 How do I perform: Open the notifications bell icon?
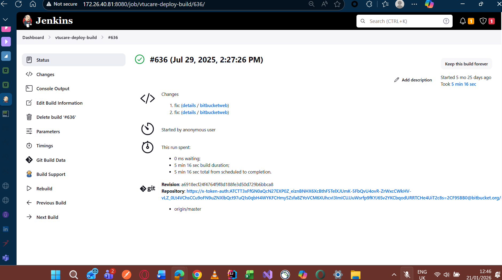point(463,21)
